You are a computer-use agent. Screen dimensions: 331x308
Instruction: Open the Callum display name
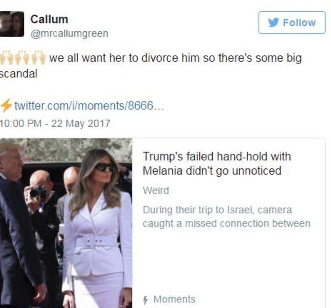49,19
